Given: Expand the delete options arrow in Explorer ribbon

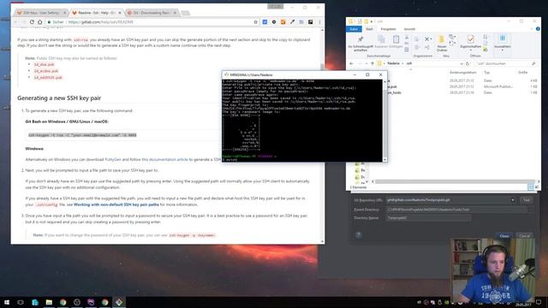Looking at the screenshot, I should pos(431,39).
